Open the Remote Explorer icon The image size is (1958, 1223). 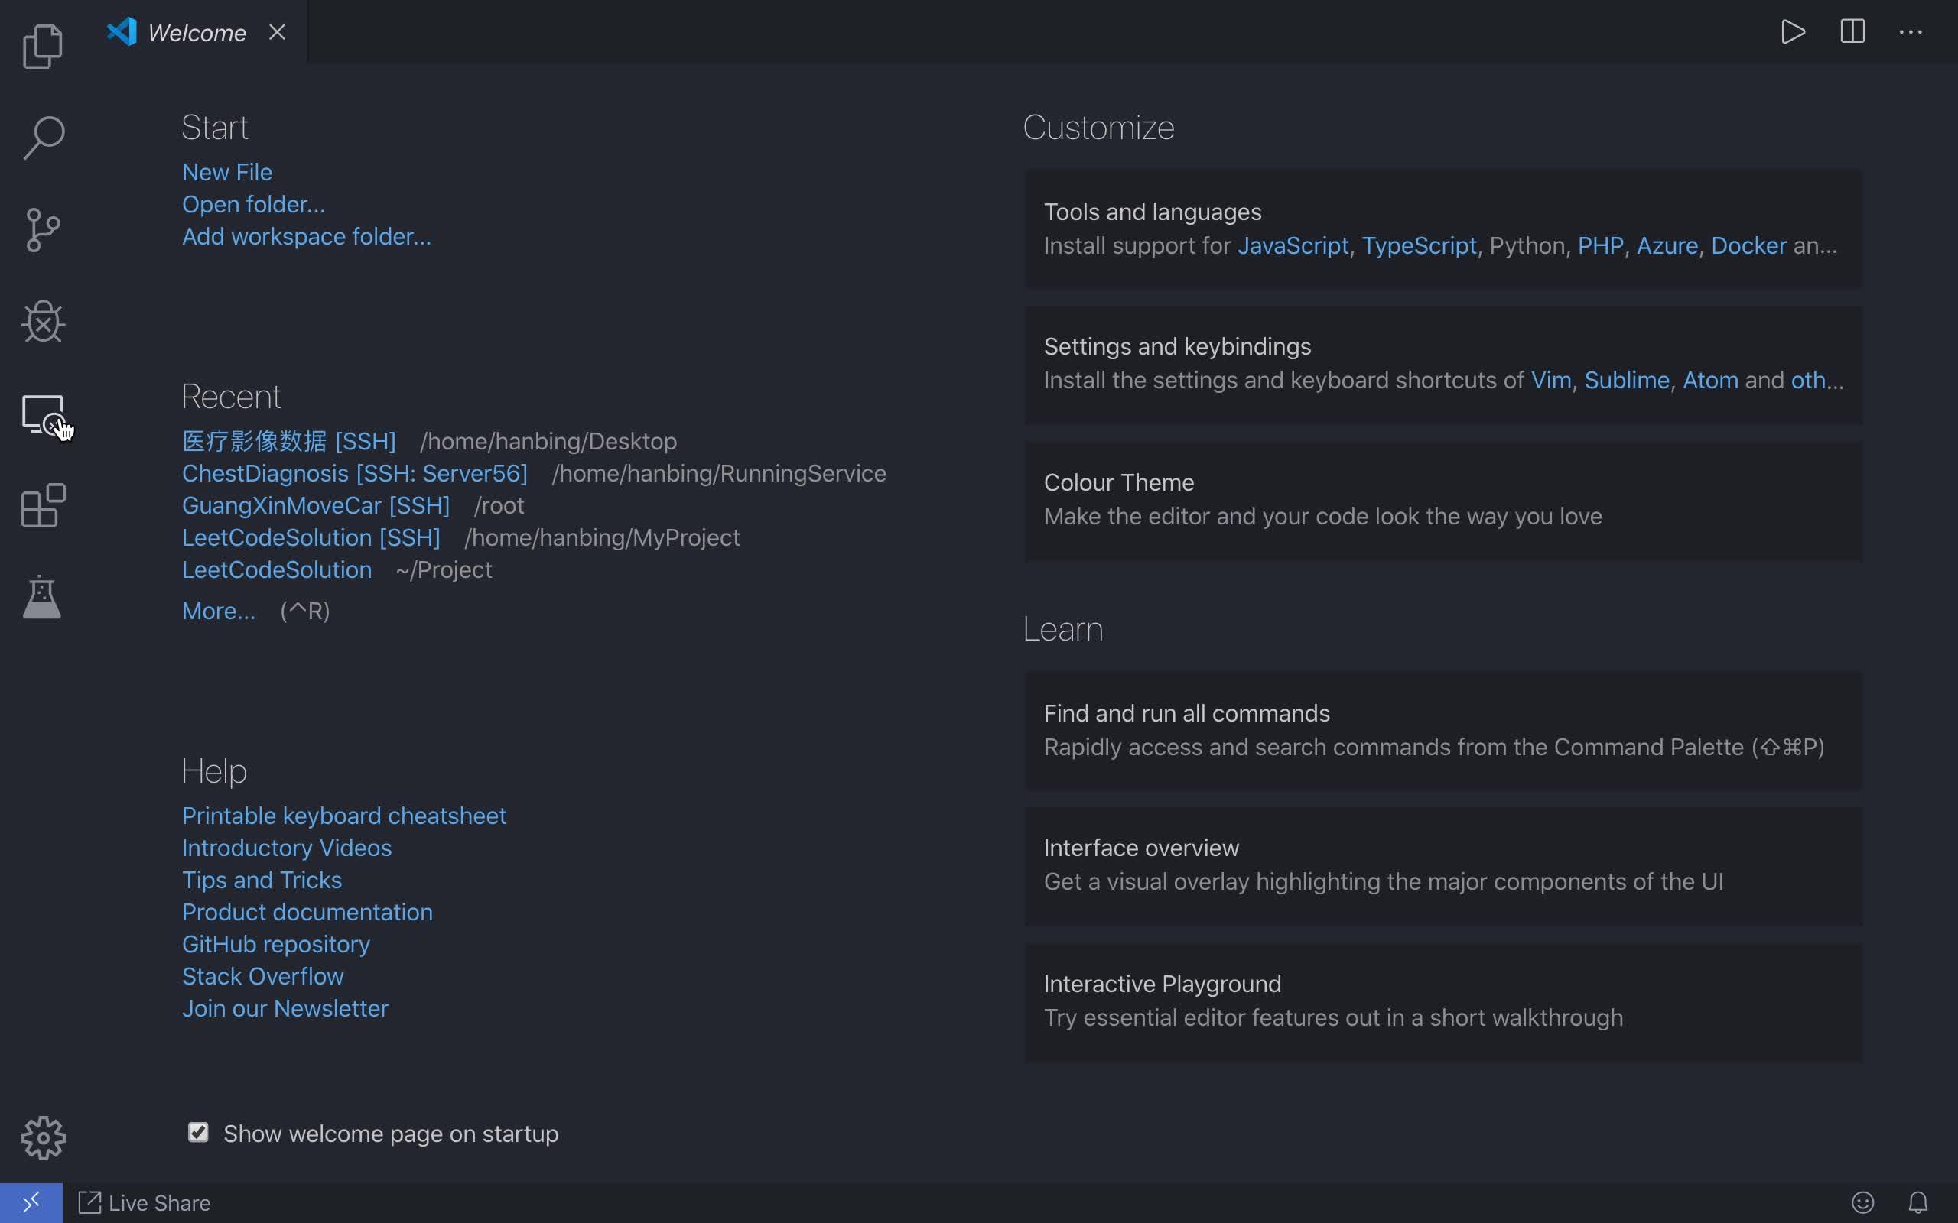coord(43,415)
